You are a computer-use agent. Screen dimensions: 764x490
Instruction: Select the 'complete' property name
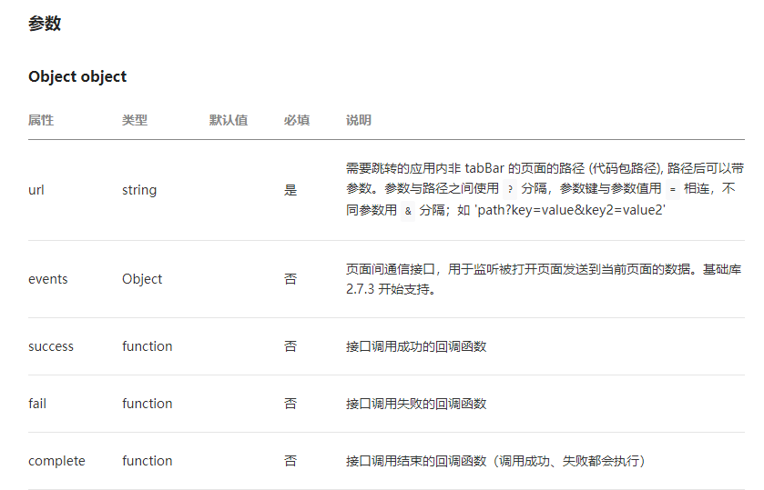(x=56, y=461)
